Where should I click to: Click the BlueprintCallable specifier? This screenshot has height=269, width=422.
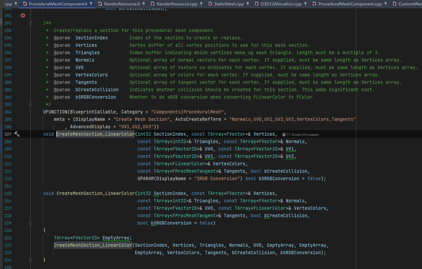click(x=93, y=112)
